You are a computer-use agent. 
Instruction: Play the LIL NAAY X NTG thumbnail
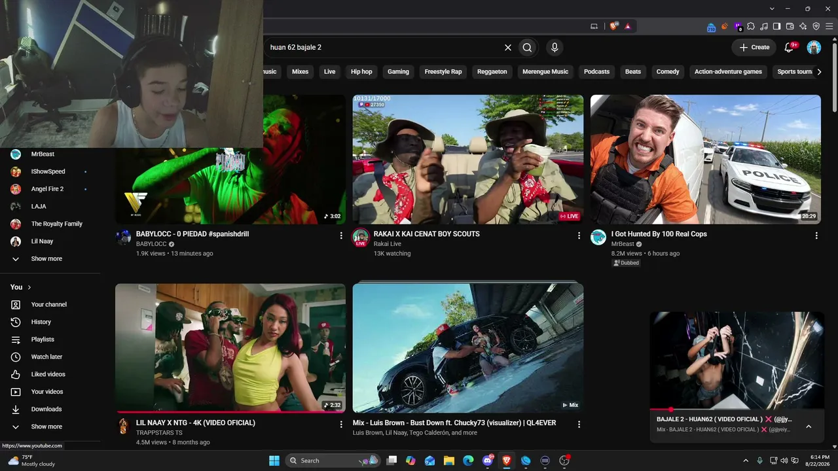pos(230,348)
